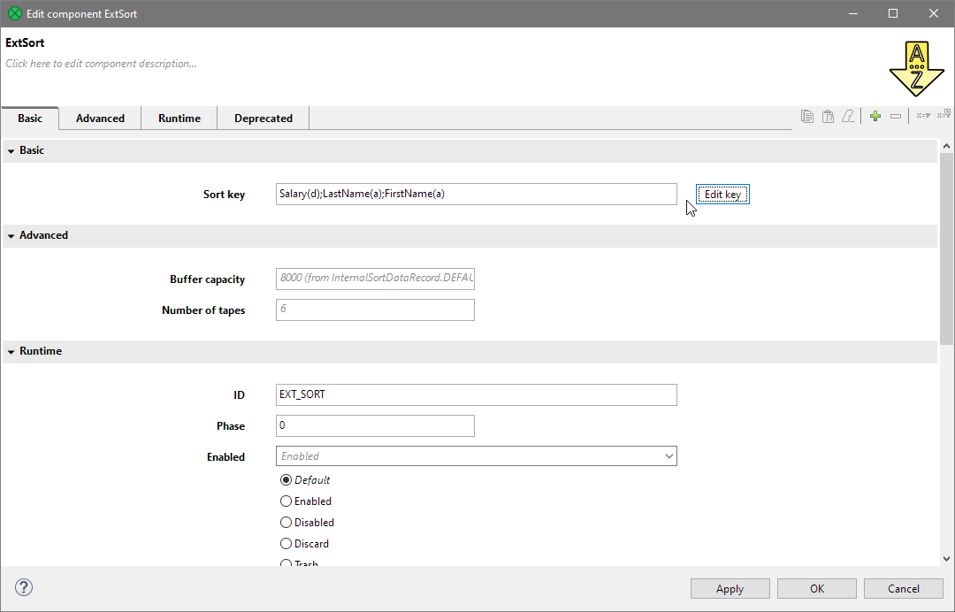Image resolution: width=955 pixels, height=612 pixels.
Task: Switch to the Deprecated tab
Action: (x=263, y=119)
